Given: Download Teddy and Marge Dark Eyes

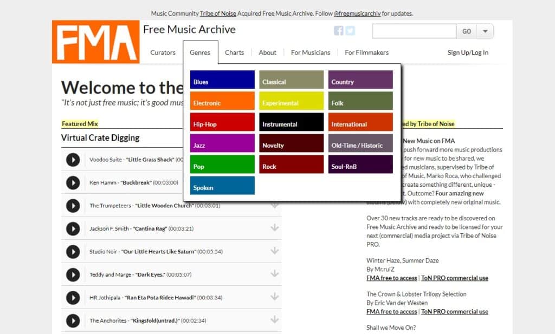Looking at the screenshot, I should tap(274, 273).
